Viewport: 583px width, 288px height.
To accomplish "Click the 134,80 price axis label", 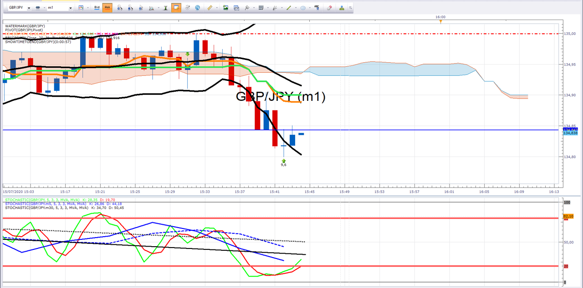I will point(570,157).
